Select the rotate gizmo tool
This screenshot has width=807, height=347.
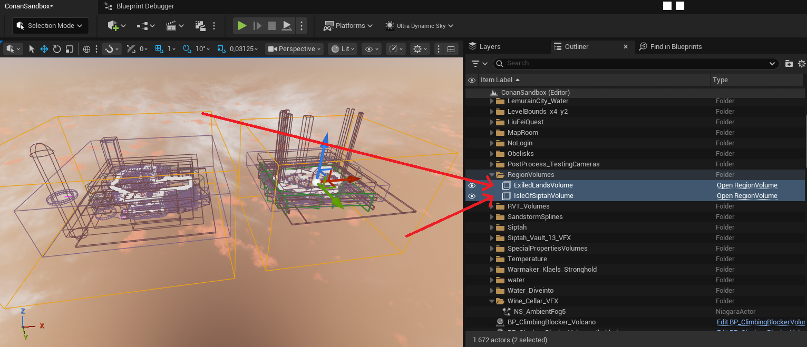pos(57,49)
